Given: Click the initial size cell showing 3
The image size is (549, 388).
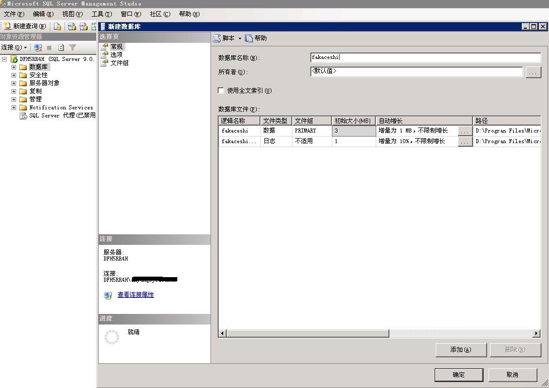Looking at the screenshot, I should [x=354, y=131].
